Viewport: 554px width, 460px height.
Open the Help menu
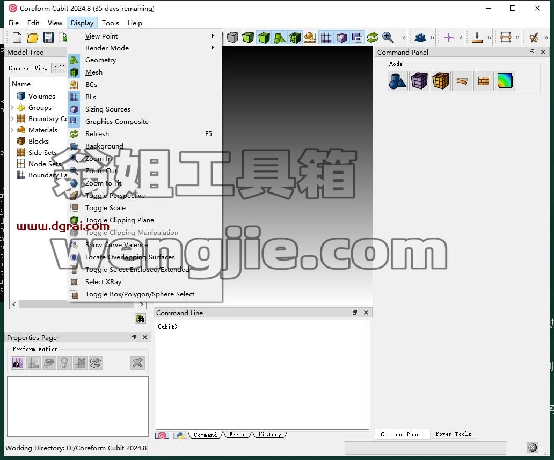(135, 23)
